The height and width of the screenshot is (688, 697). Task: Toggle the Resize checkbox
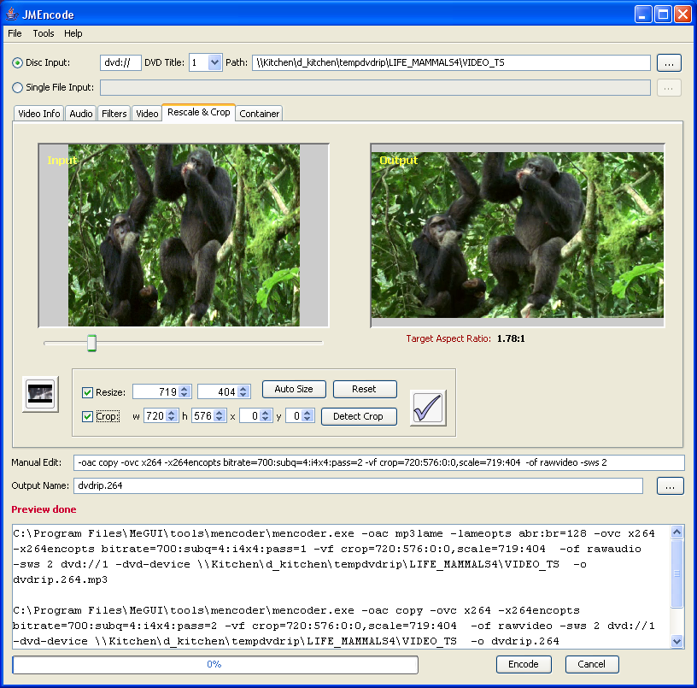tap(87, 392)
